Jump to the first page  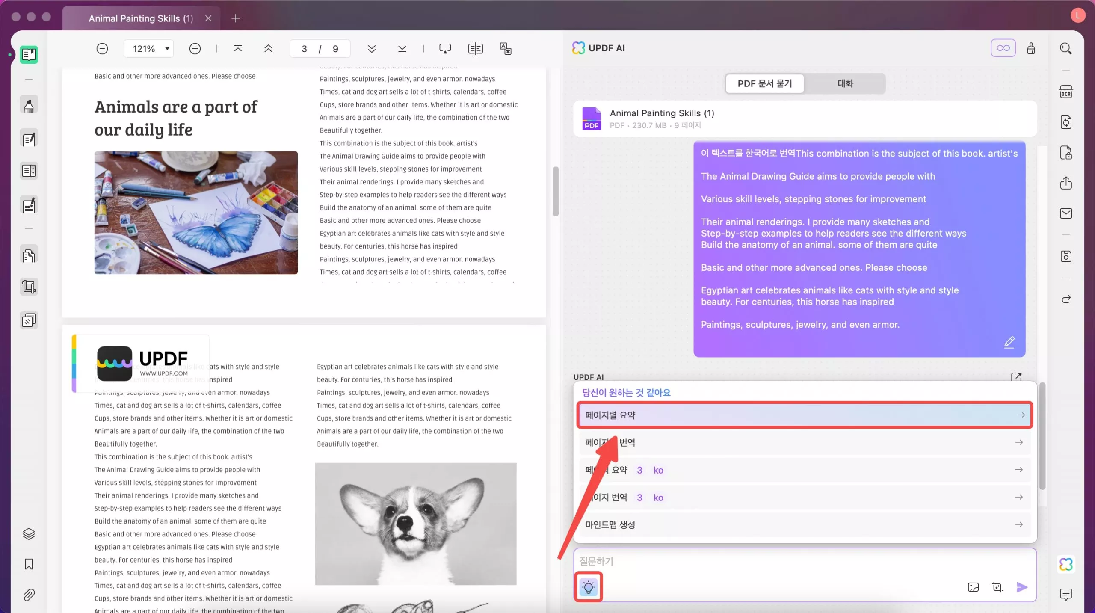(x=238, y=49)
